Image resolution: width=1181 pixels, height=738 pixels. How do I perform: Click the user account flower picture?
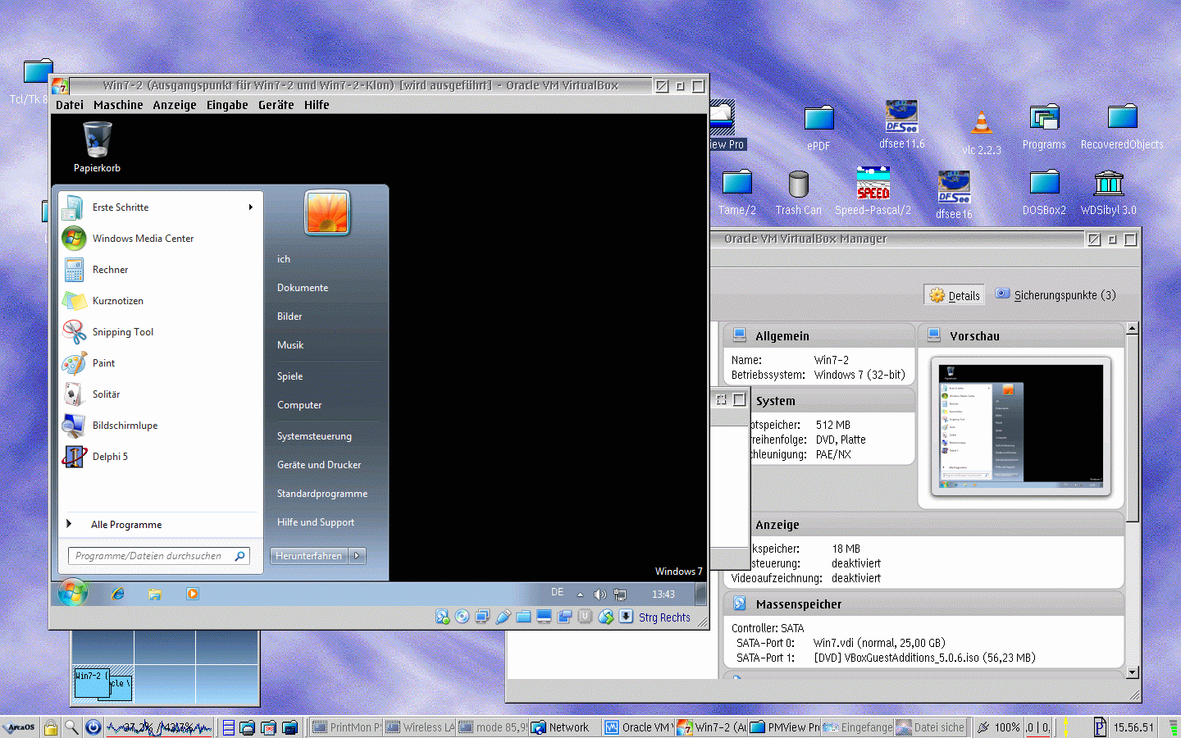(327, 212)
